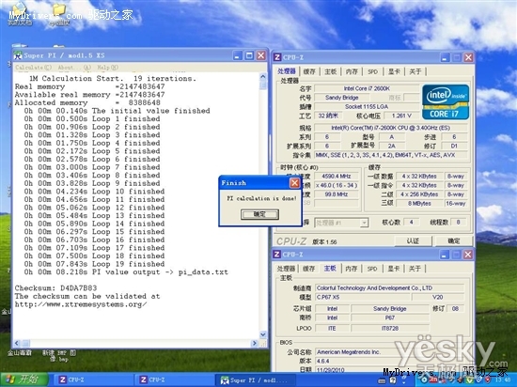This screenshot has height=387, width=517.
Task: Click the Colorful Technology manufacturer field
Action: point(390,288)
